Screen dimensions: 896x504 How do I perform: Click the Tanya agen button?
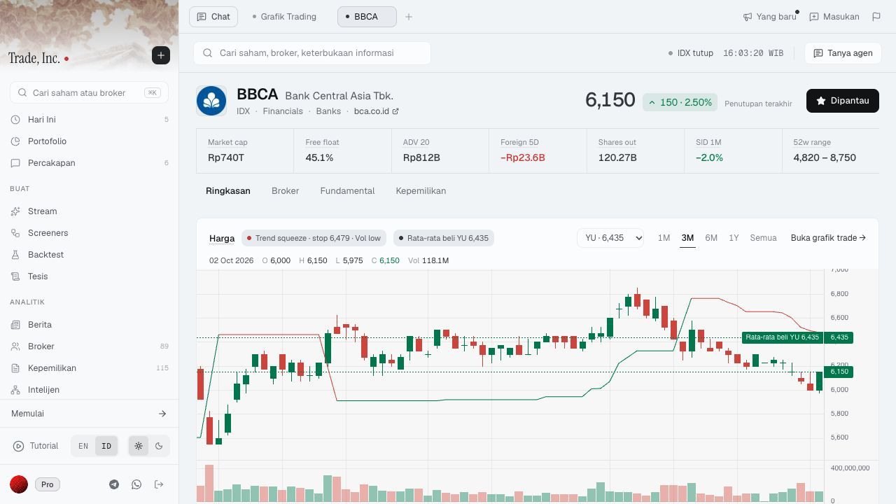point(843,53)
